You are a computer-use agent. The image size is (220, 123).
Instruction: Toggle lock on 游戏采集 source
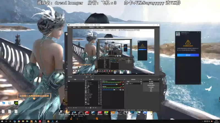101,96
